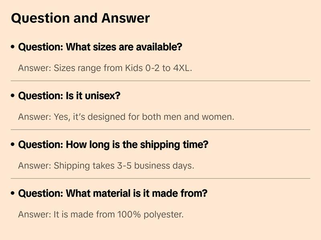Select the answer about both men and women
Viewport: 321px width, 240px height.
(126, 117)
